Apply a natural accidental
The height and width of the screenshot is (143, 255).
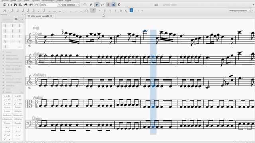110,10
